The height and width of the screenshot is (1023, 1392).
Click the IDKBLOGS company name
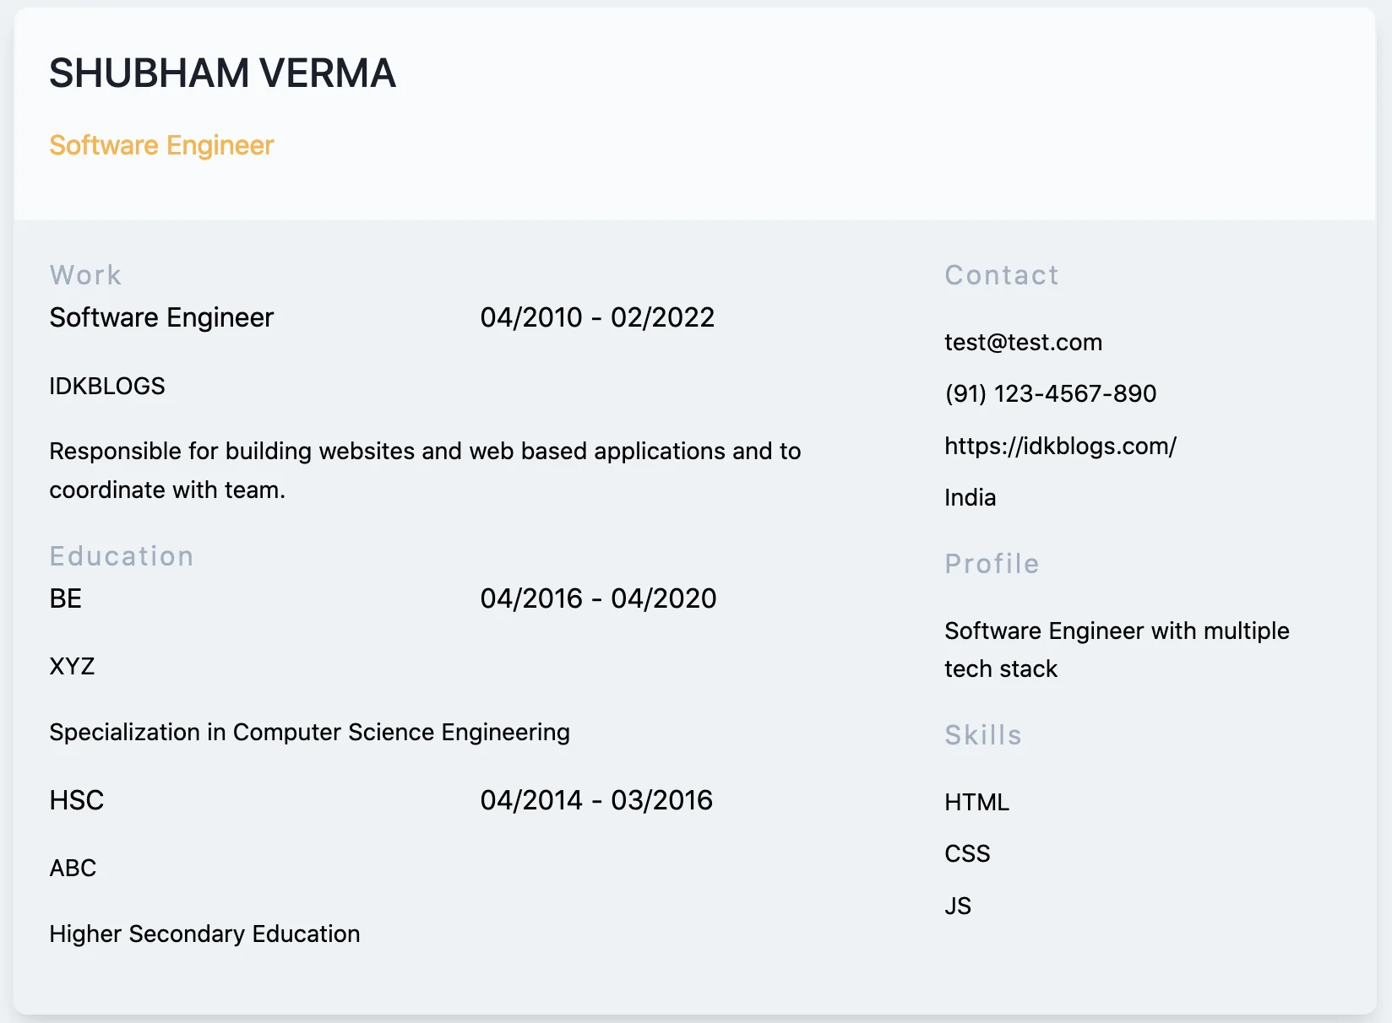(x=107, y=386)
